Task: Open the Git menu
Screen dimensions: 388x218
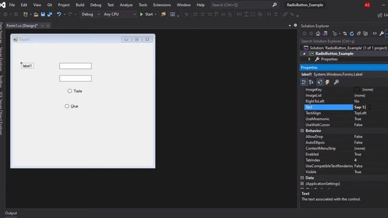Action: pyautogui.click(x=50, y=5)
